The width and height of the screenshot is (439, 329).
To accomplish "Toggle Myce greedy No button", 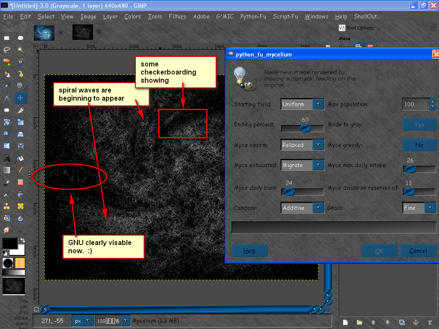I will coord(419,145).
